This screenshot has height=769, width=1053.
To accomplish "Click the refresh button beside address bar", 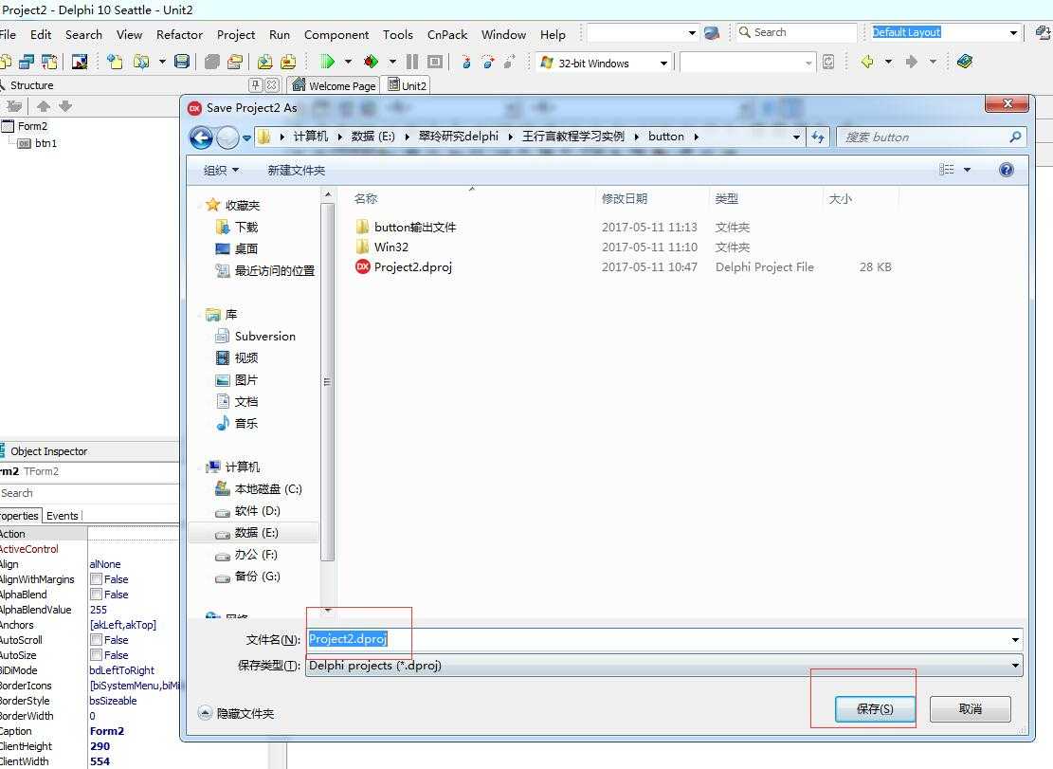I will [x=818, y=137].
